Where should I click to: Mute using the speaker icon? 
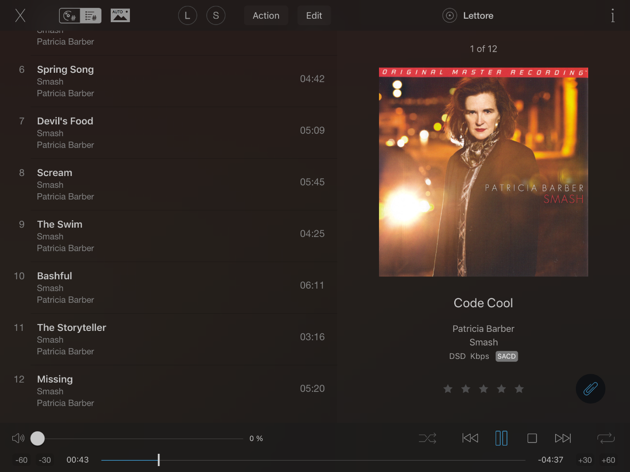pos(18,438)
